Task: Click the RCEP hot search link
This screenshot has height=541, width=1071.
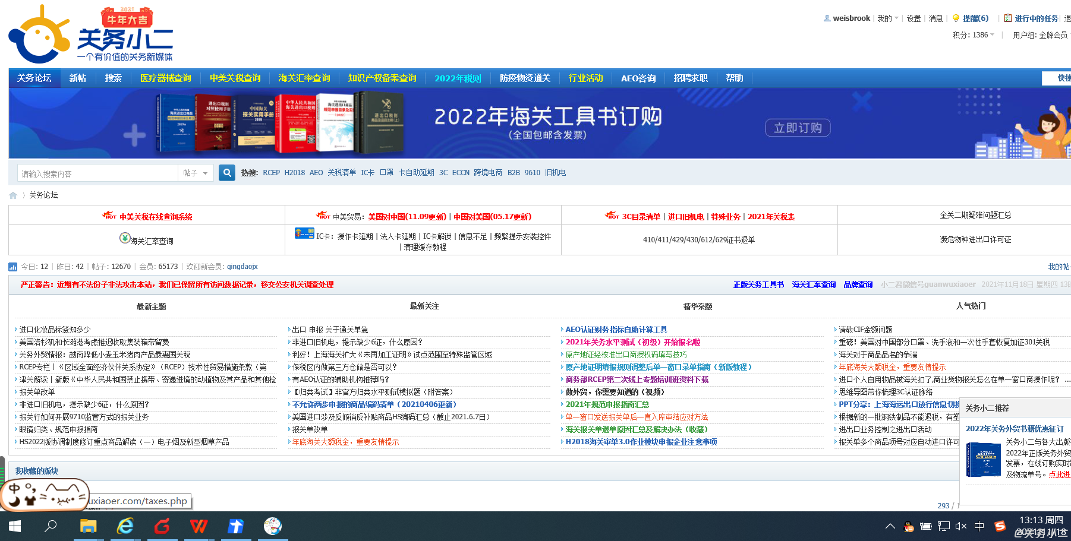Action: point(271,173)
